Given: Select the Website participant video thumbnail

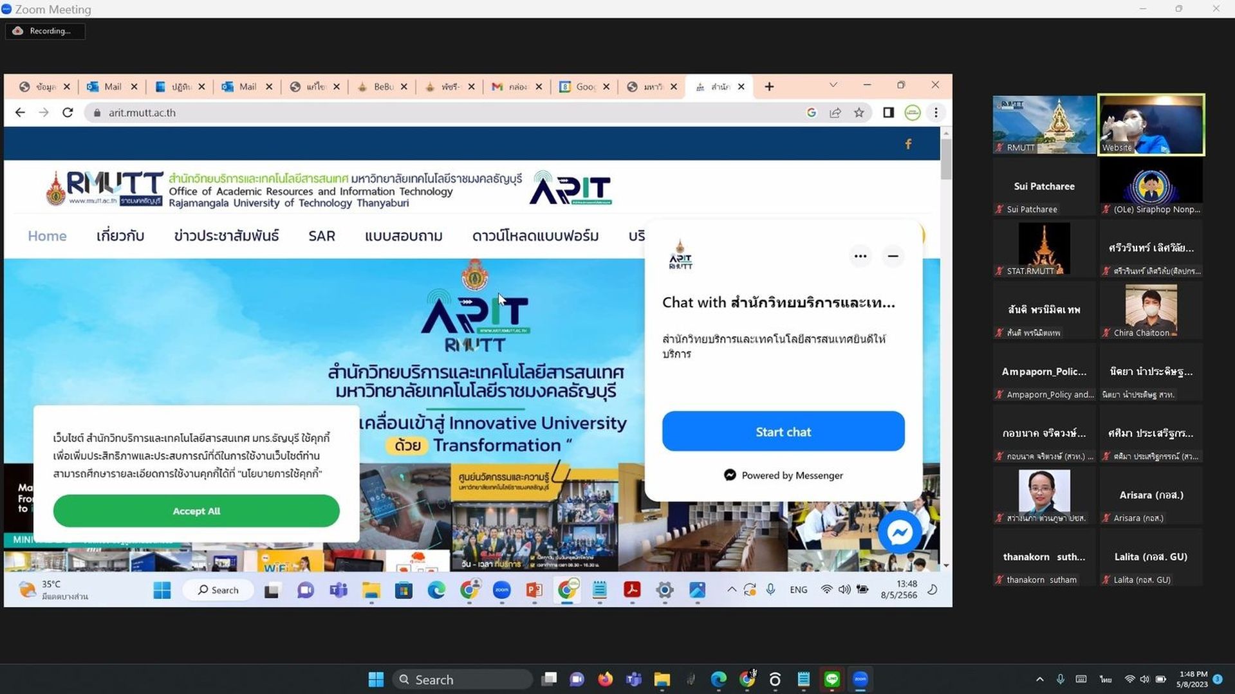Looking at the screenshot, I should [1151, 125].
